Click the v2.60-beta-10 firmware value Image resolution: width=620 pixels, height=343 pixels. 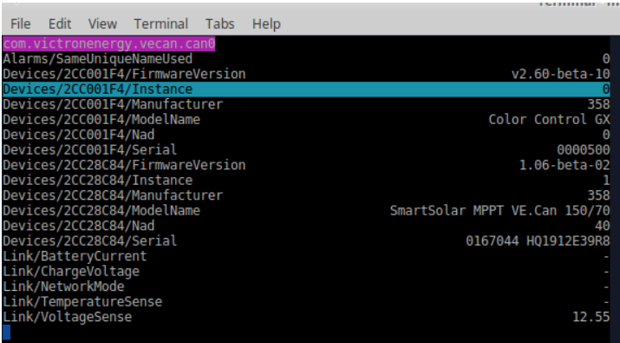[x=561, y=74]
